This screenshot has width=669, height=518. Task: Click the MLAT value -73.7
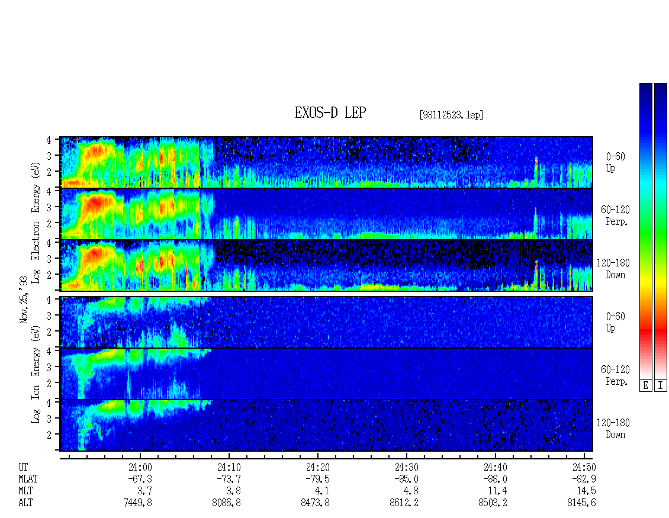click(x=229, y=479)
